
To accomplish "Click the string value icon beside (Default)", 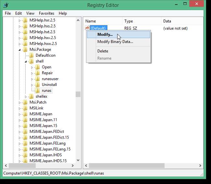I will tap(87, 28).
